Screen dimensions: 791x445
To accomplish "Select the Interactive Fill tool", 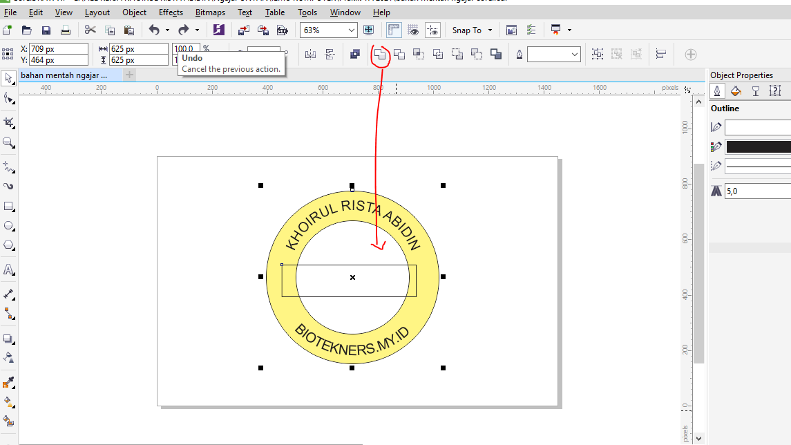I will pyautogui.click(x=8, y=402).
